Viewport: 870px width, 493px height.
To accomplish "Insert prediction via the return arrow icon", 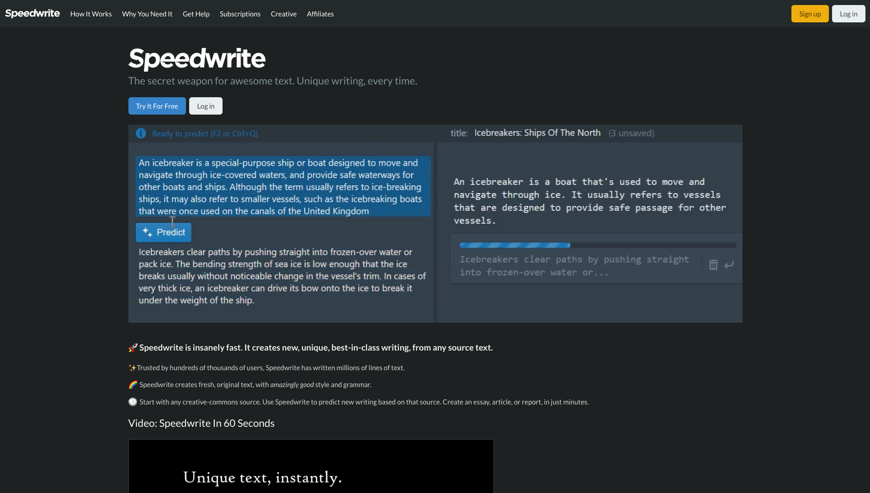I will tap(729, 265).
